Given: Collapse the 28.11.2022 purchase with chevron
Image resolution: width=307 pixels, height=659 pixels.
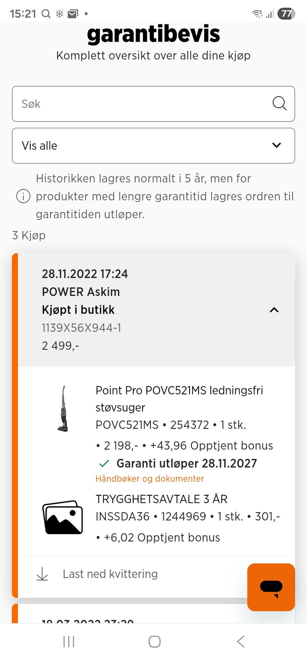Looking at the screenshot, I should click(x=274, y=310).
